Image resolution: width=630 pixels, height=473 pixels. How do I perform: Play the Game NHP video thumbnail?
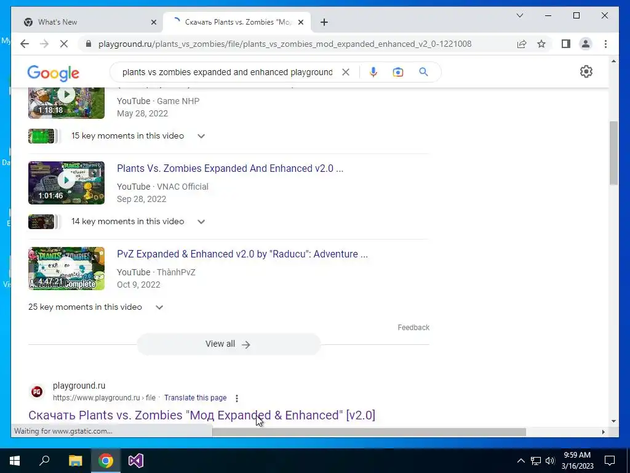click(x=66, y=103)
